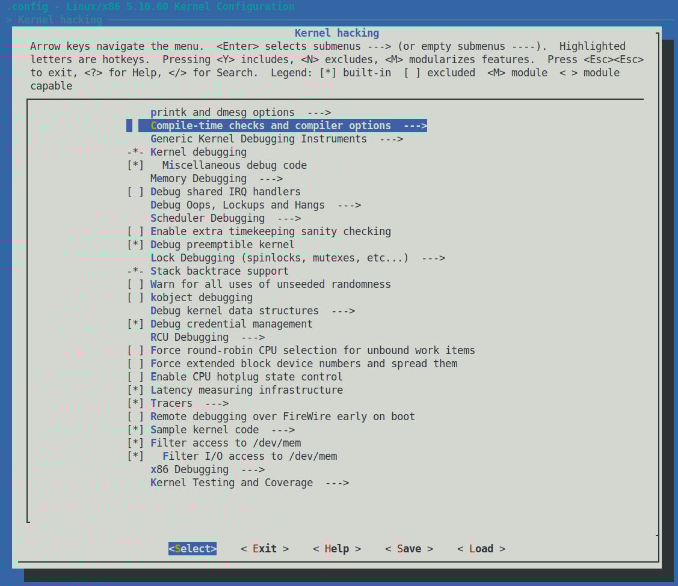This screenshot has height=586, width=678.
Task: Open Lock Debugging submenu
Action: click(298, 258)
